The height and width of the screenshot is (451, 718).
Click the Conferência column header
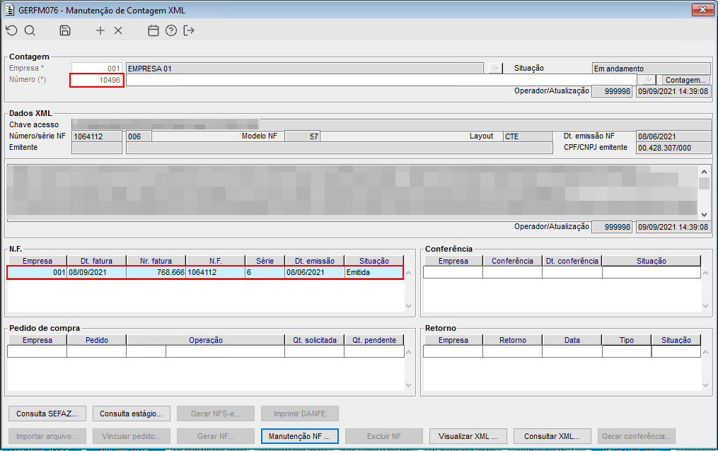tap(512, 261)
